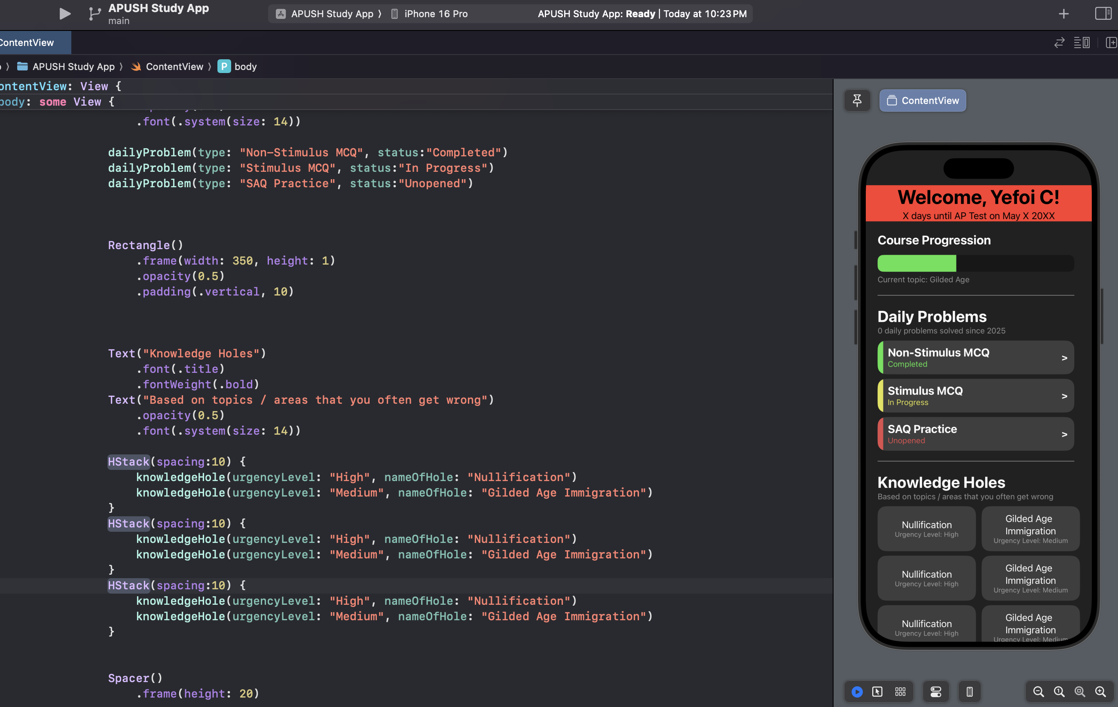This screenshot has height=707, width=1118.
Task: Choose iPhone 16 Pro run destination
Action: point(436,14)
